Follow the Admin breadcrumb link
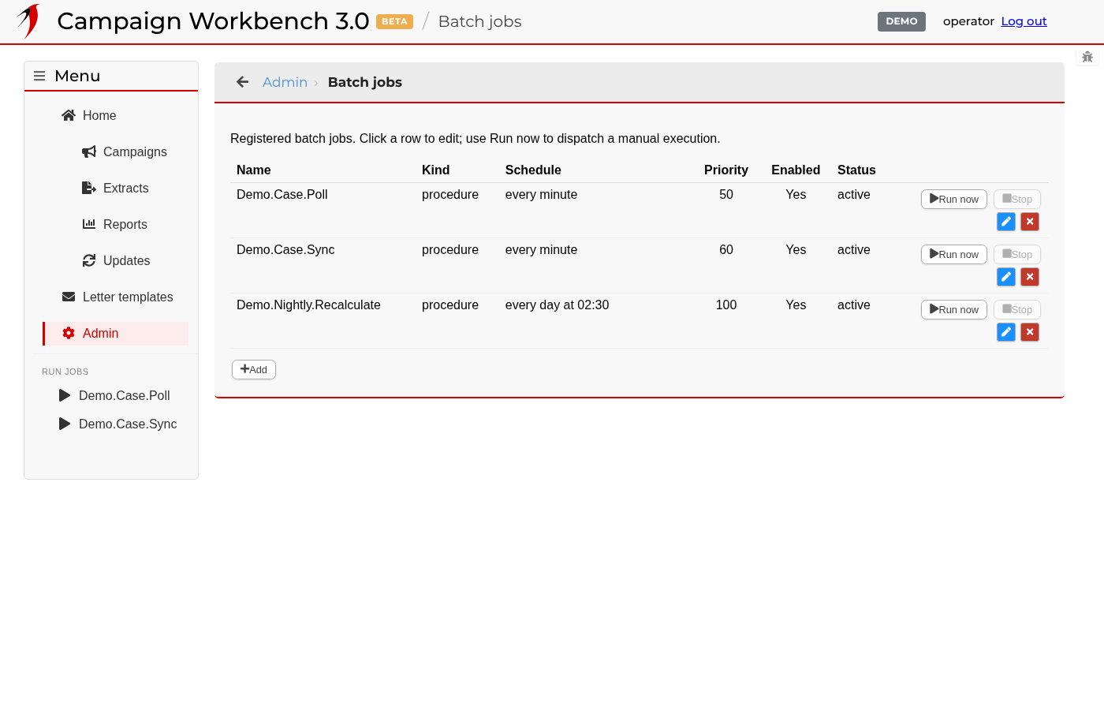Screen dimensions: 1104x710 (285, 82)
